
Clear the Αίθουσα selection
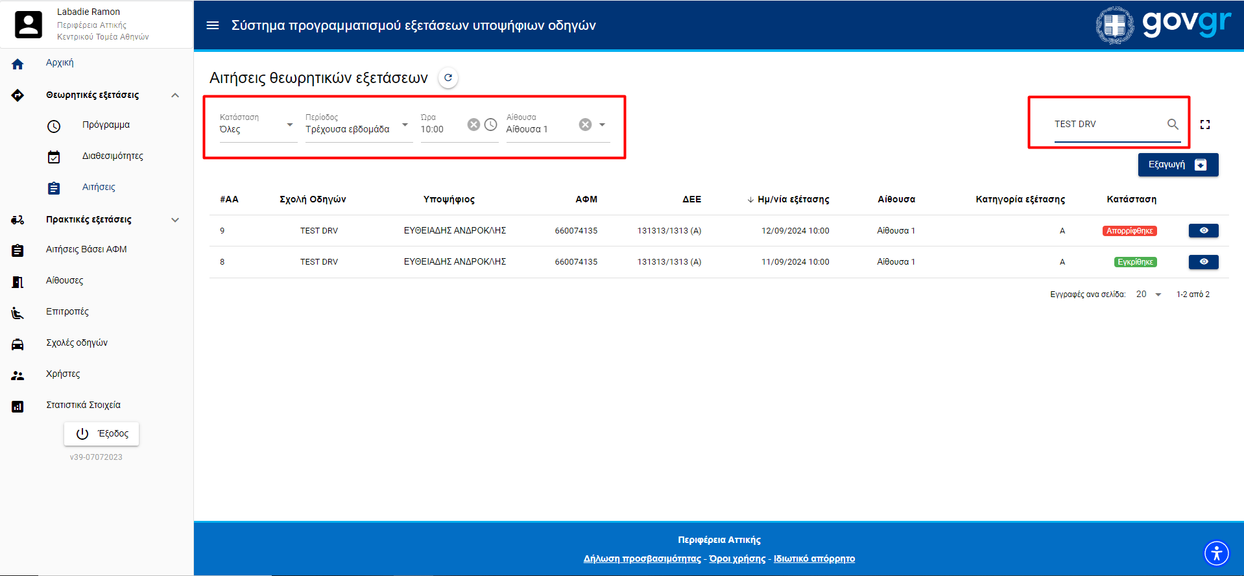[585, 125]
